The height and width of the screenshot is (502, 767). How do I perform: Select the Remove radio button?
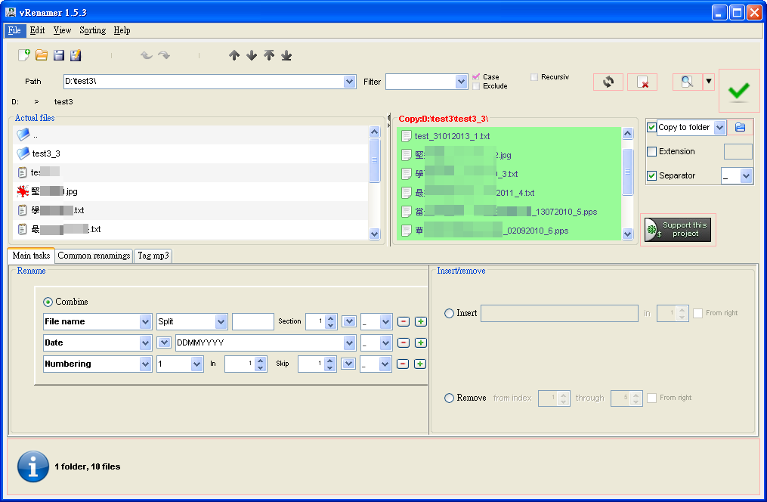[x=449, y=398]
